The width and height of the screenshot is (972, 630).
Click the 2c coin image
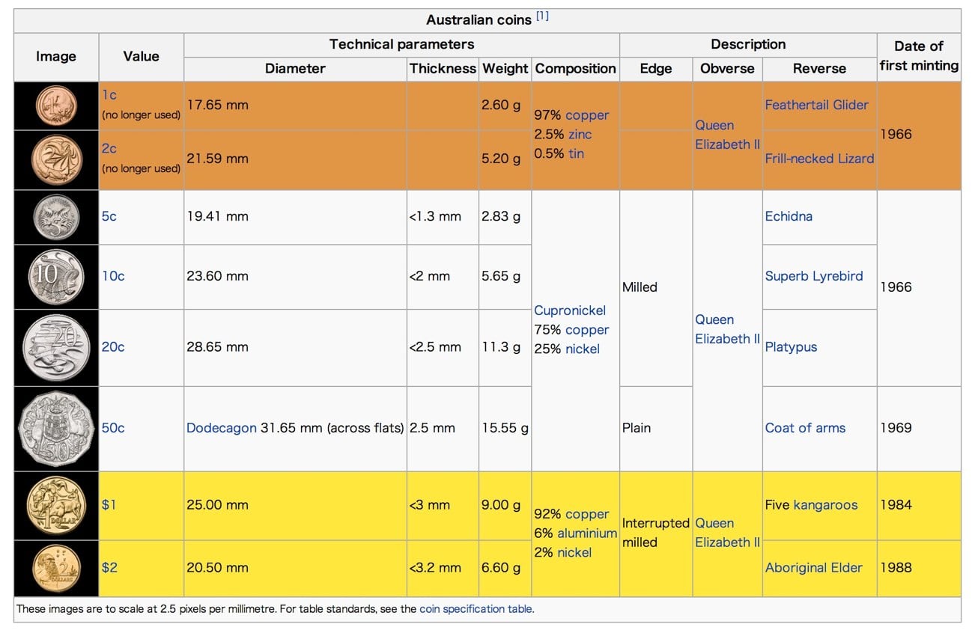point(56,159)
